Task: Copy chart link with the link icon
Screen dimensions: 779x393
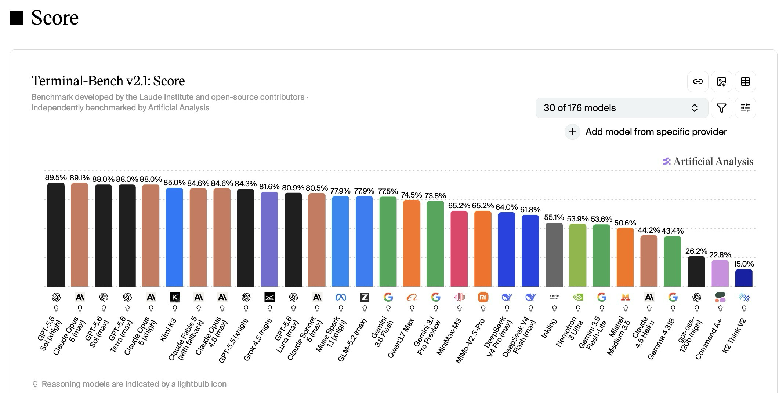Action: tap(698, 81)
